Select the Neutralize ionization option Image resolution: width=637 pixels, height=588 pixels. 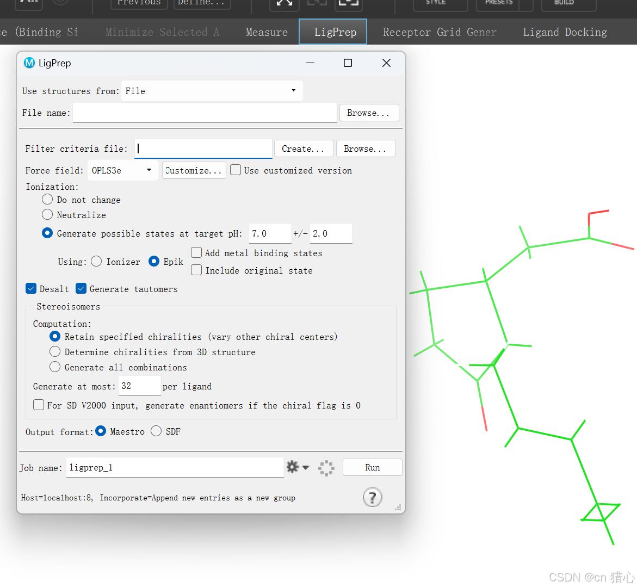click(47, 214)
